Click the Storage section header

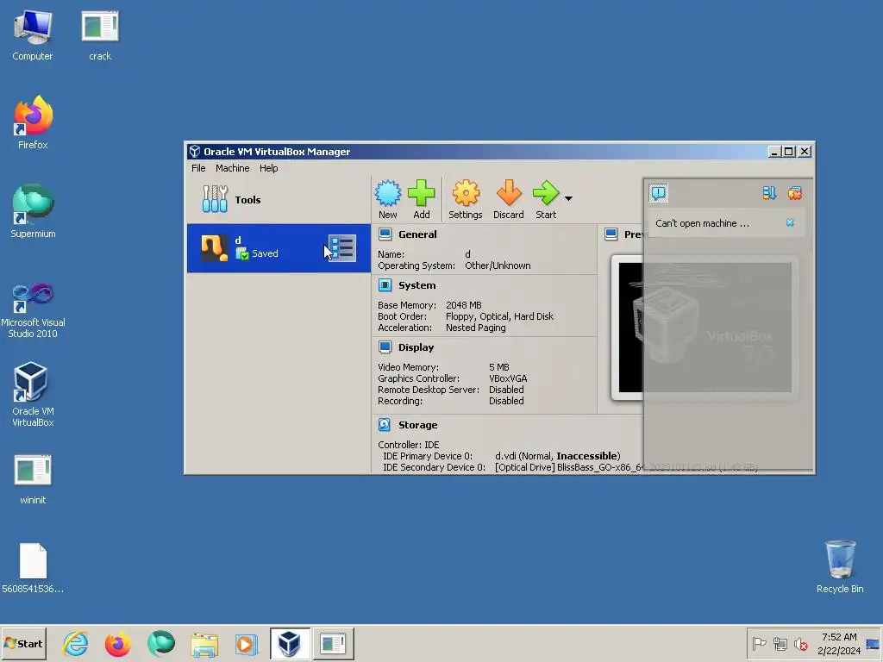[417, 425]
